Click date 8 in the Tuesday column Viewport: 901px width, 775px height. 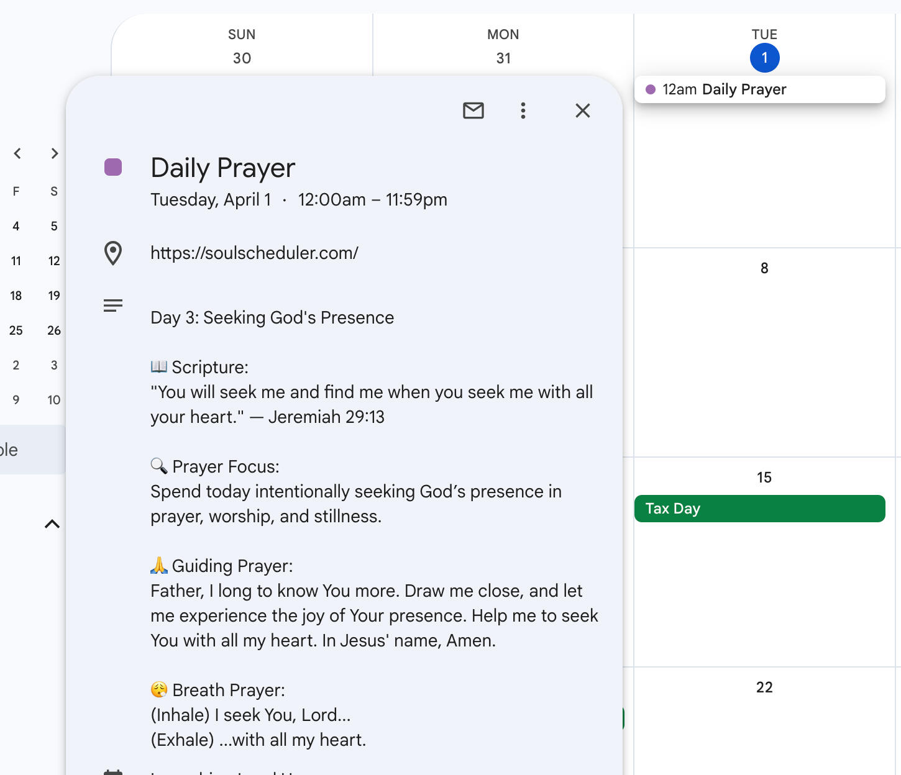764,268
